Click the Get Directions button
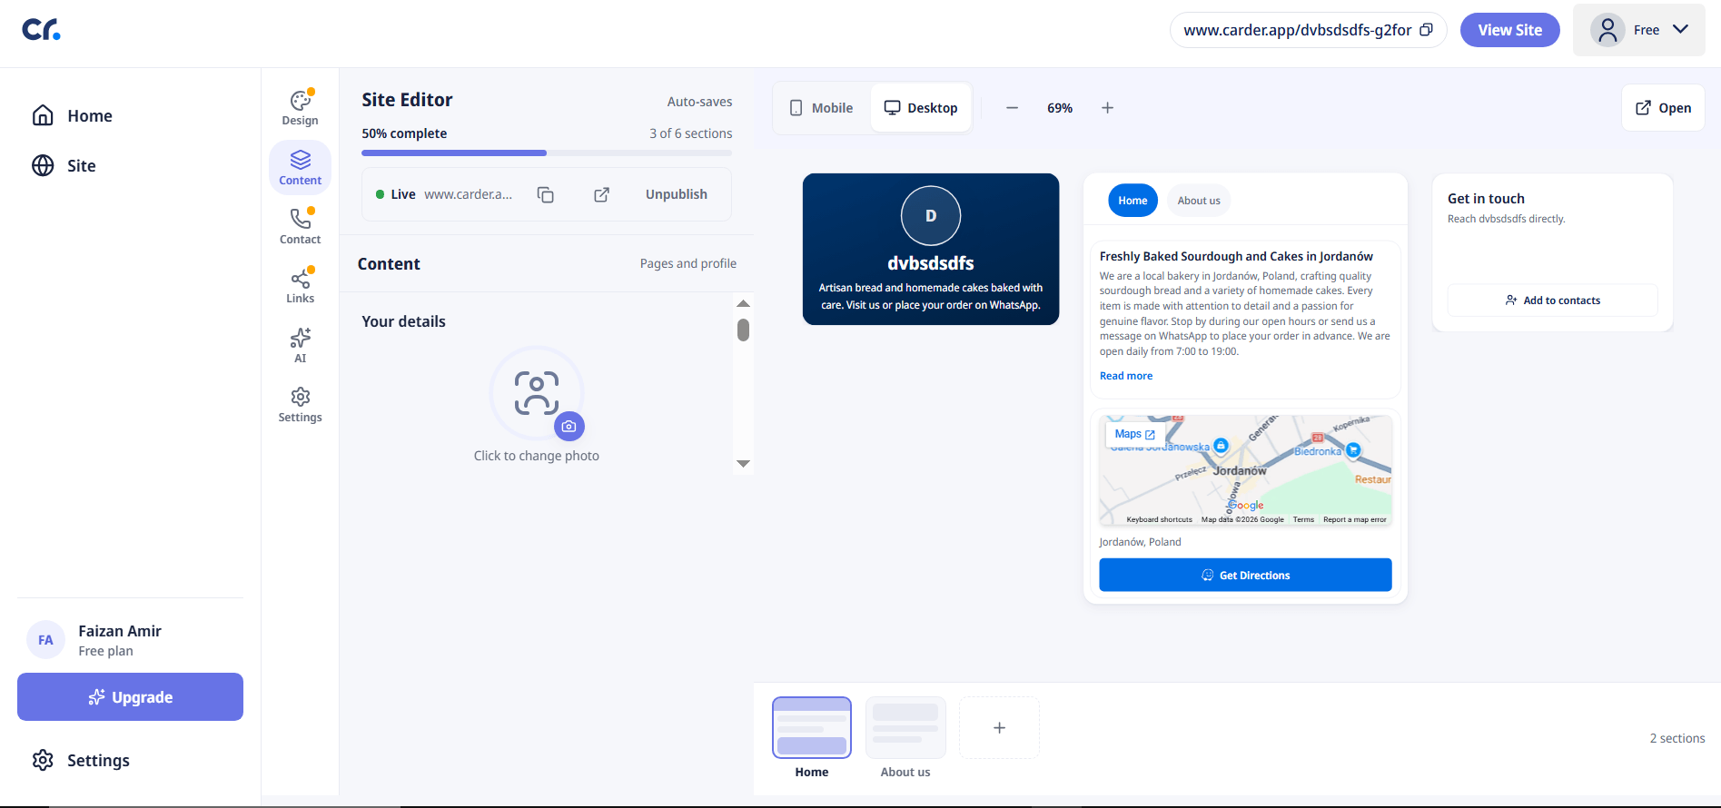Image resolution: width=1721 pixels, height=808 pixels. click(x=1245, y=575)
